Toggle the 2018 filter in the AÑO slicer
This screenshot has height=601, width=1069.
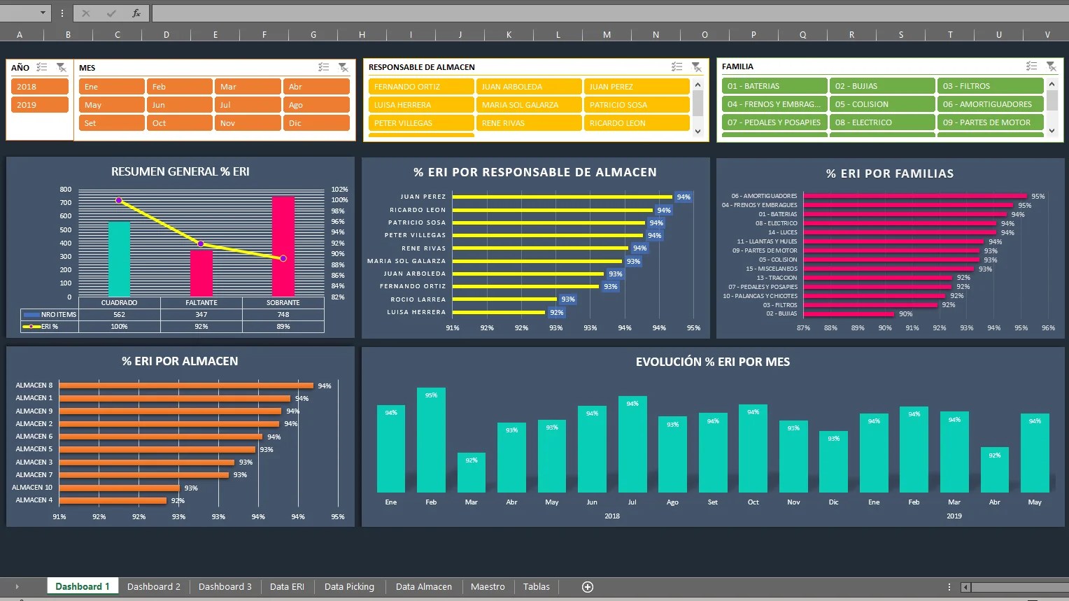tap(39, 86)
